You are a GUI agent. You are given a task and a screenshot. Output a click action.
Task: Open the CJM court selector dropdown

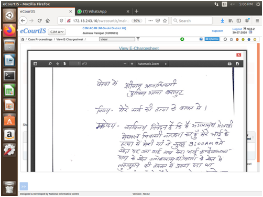pos(57,32)
